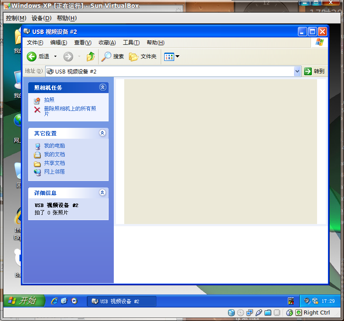344x321 pixels.
Task: Open VirtualBox 帮助(H) menu
Action: 67,18
